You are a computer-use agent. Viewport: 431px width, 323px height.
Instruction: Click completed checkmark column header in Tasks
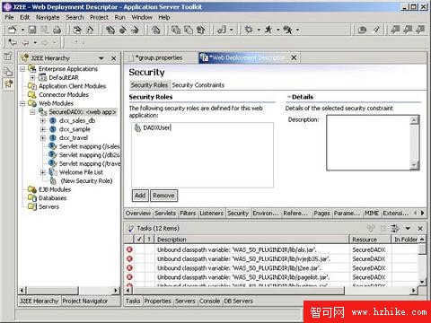click(x=139, y=240)
